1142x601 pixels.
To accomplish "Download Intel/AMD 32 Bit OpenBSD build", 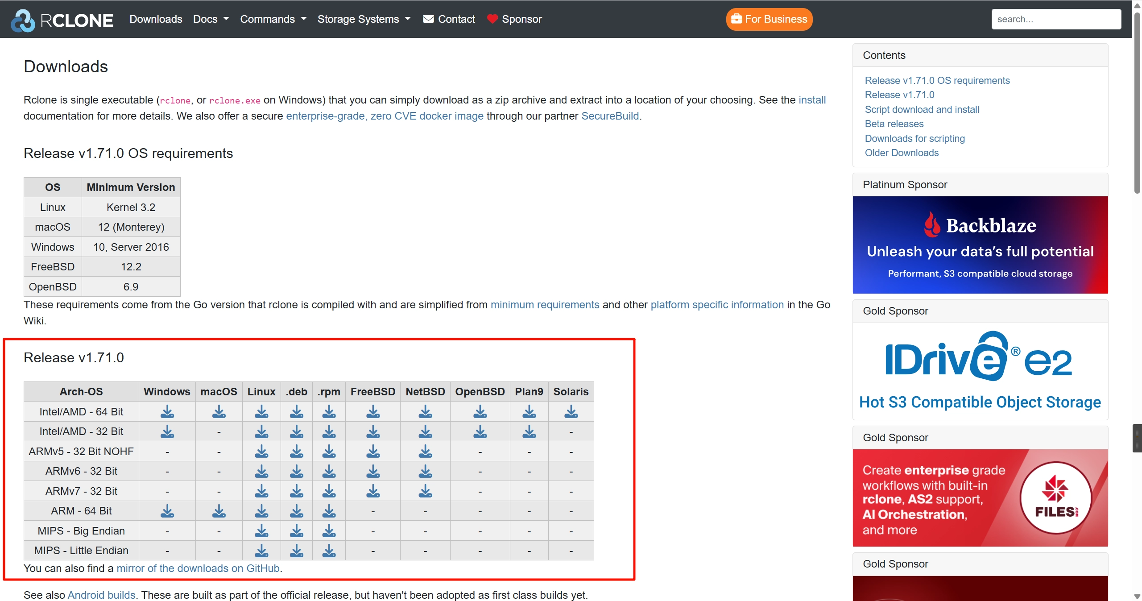I will 480,431.
